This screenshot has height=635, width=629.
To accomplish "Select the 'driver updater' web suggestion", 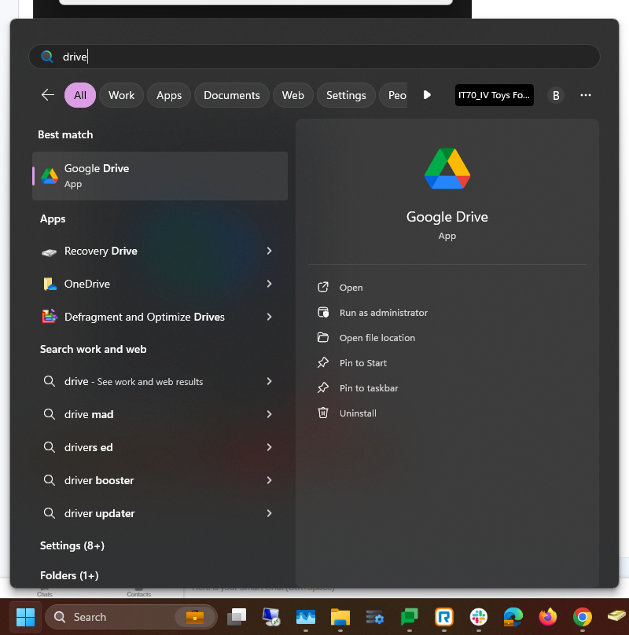I will pyautogui.click(x=160, y=513).
